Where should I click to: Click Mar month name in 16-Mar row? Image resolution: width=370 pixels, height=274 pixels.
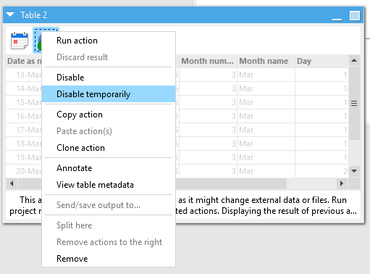266,116
